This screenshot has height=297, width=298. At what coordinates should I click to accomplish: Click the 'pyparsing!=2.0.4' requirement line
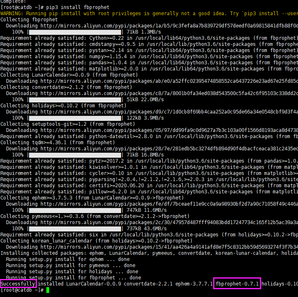pyautogui.click(x=149, y=179)
